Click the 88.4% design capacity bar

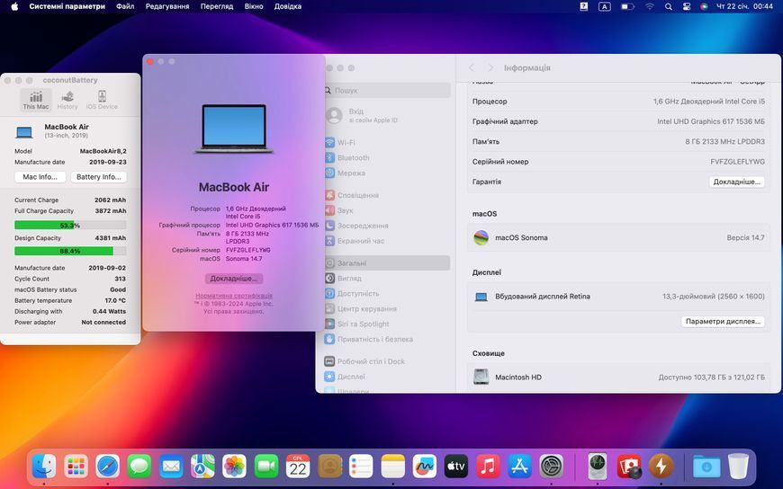coord(70,251)
